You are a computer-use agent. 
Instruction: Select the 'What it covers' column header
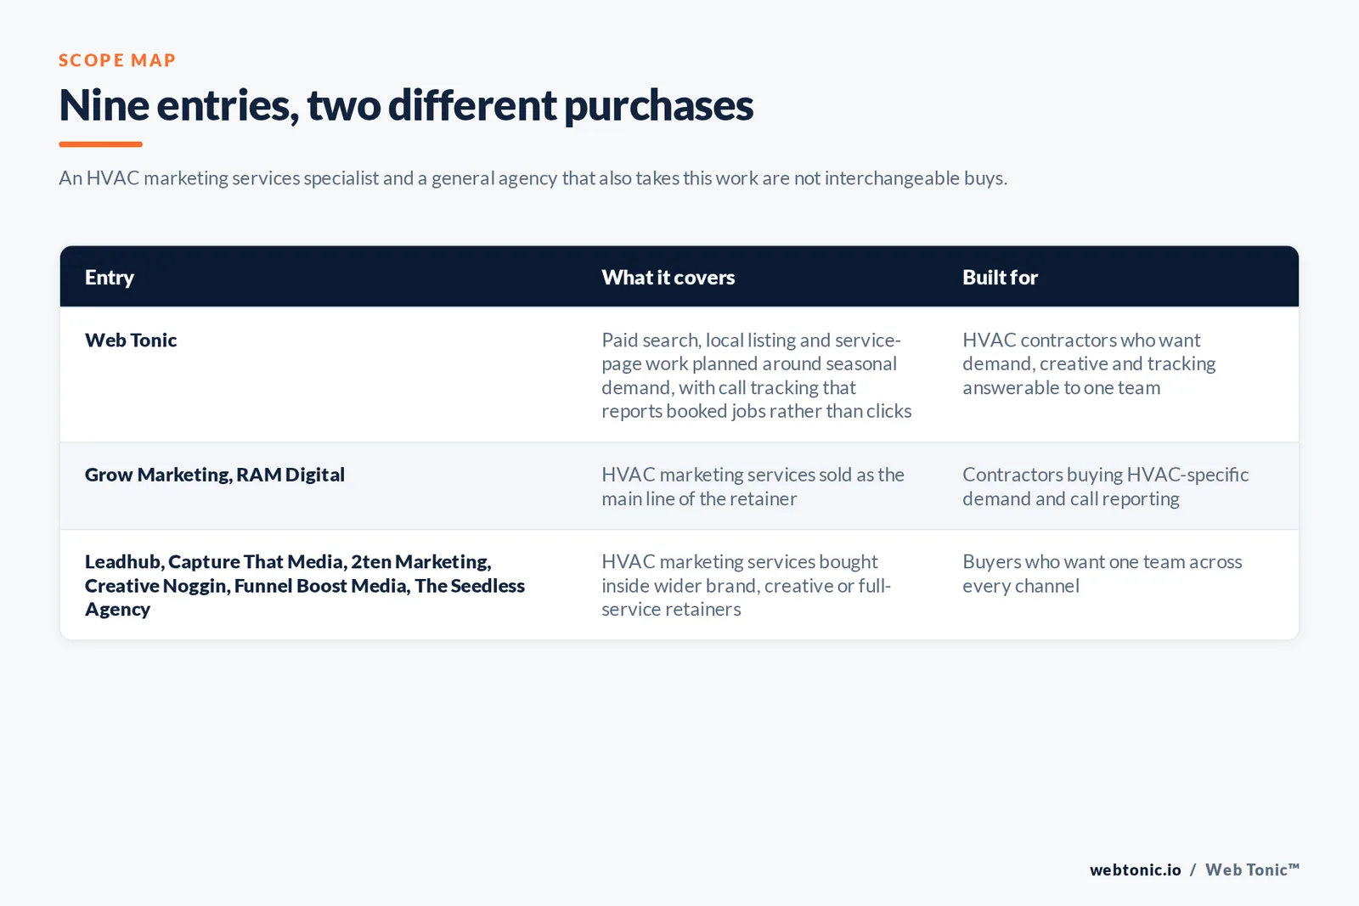[668, 278]
